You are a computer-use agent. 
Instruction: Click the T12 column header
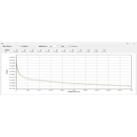104,50
